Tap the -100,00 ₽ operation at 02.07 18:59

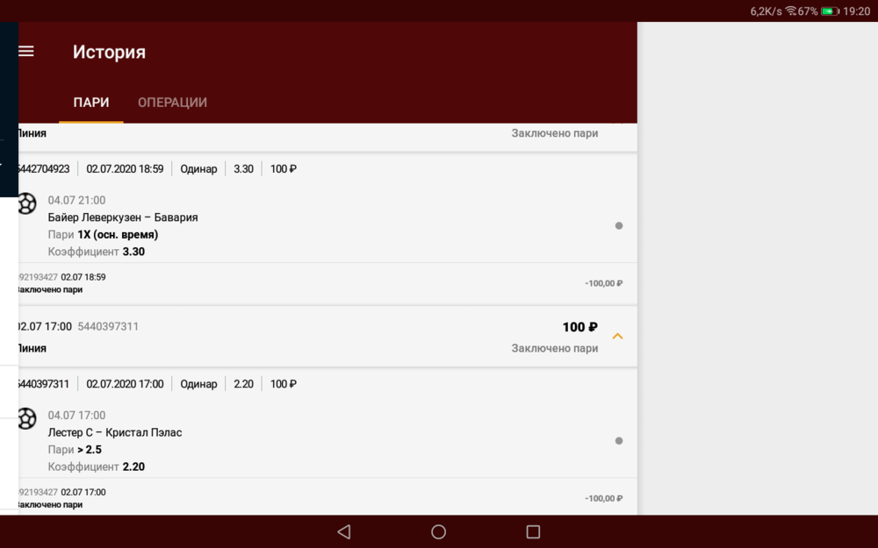[604, 283]
